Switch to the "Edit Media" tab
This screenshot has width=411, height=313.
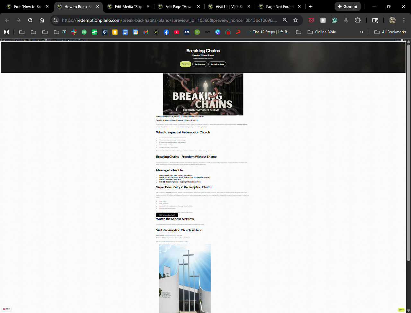(x=128, y=6)
